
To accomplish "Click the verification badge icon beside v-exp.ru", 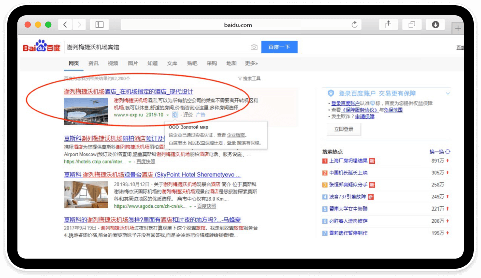I will pyautogui.click(x=175, y=115).
